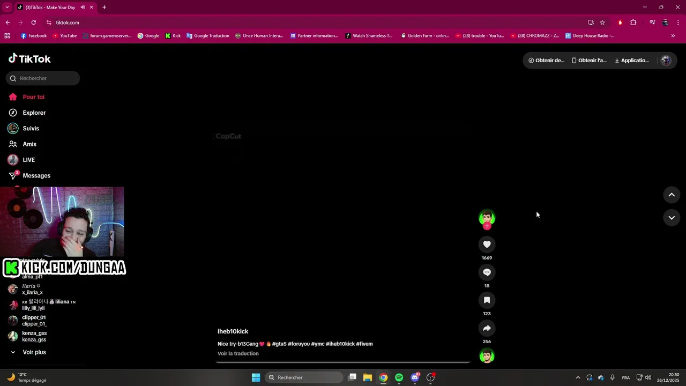Mute the TikTok tab audio icon
The width and height of the screenshot is (686, 386).
[x=83, y=8]
